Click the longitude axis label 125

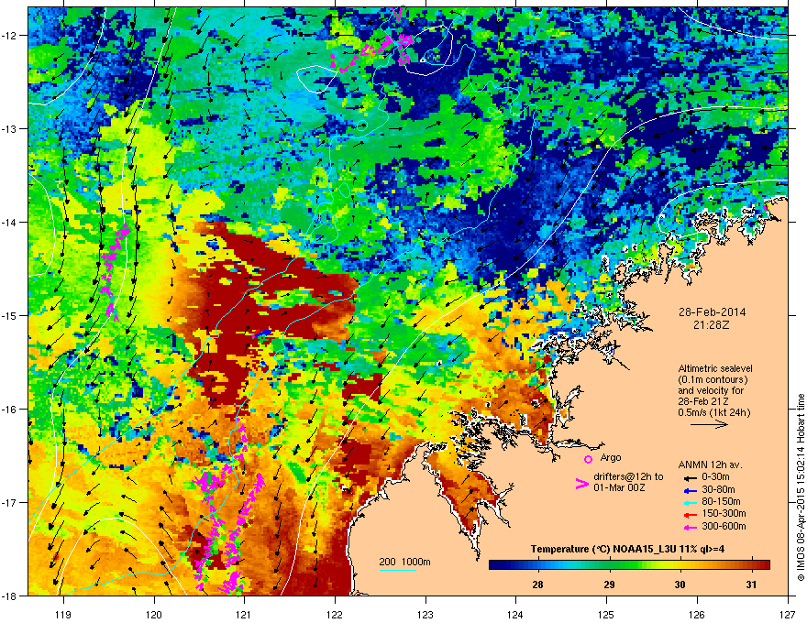click(x=606, y=614)
